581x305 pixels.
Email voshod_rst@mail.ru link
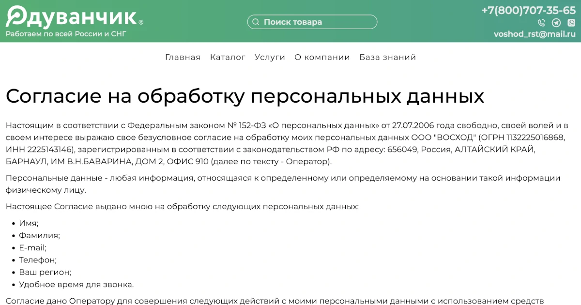(x=535, y=34)
